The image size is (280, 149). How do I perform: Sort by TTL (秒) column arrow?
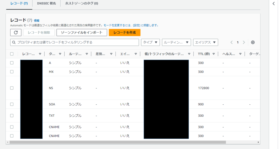click(x=214, y=54)
